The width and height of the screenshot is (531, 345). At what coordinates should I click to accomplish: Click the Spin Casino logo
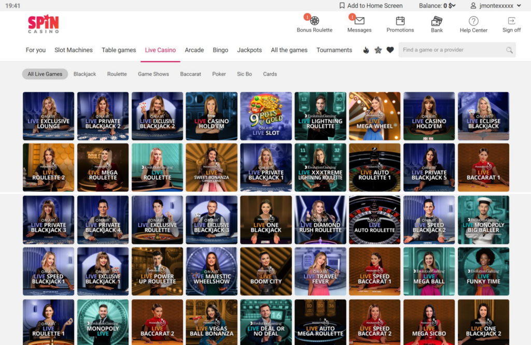(x=44, y=24)
